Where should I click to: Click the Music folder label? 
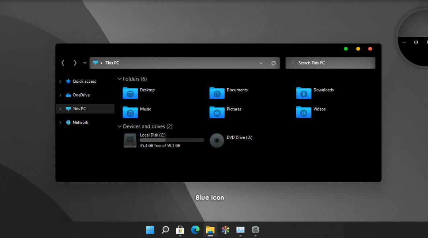tap(146, 109)
